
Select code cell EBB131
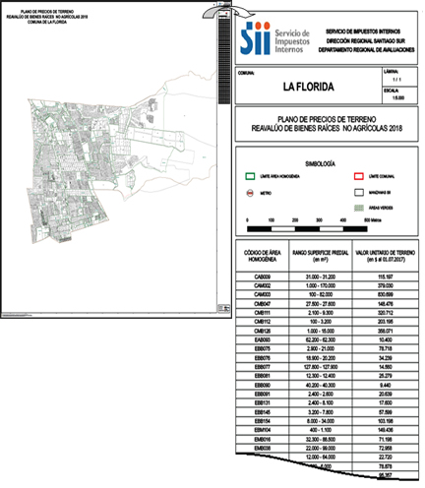click(x=263, y=402)
